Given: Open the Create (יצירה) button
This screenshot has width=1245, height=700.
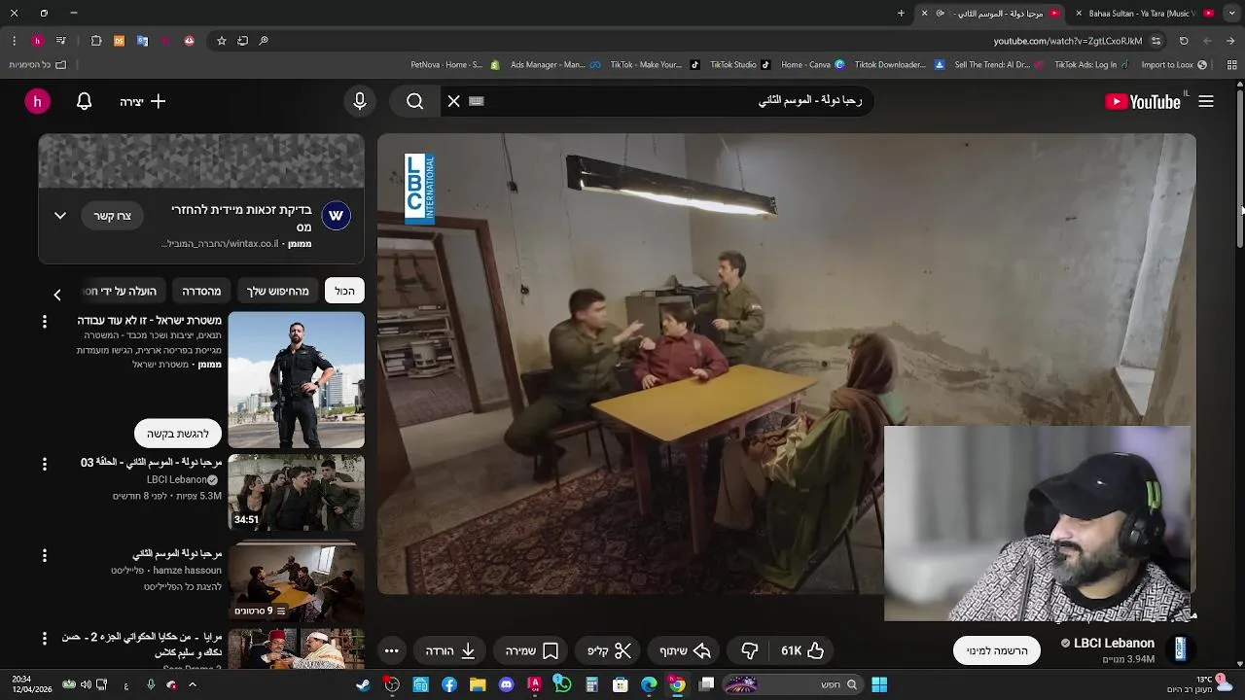Looking at the screenshot, I should point(143,101).
